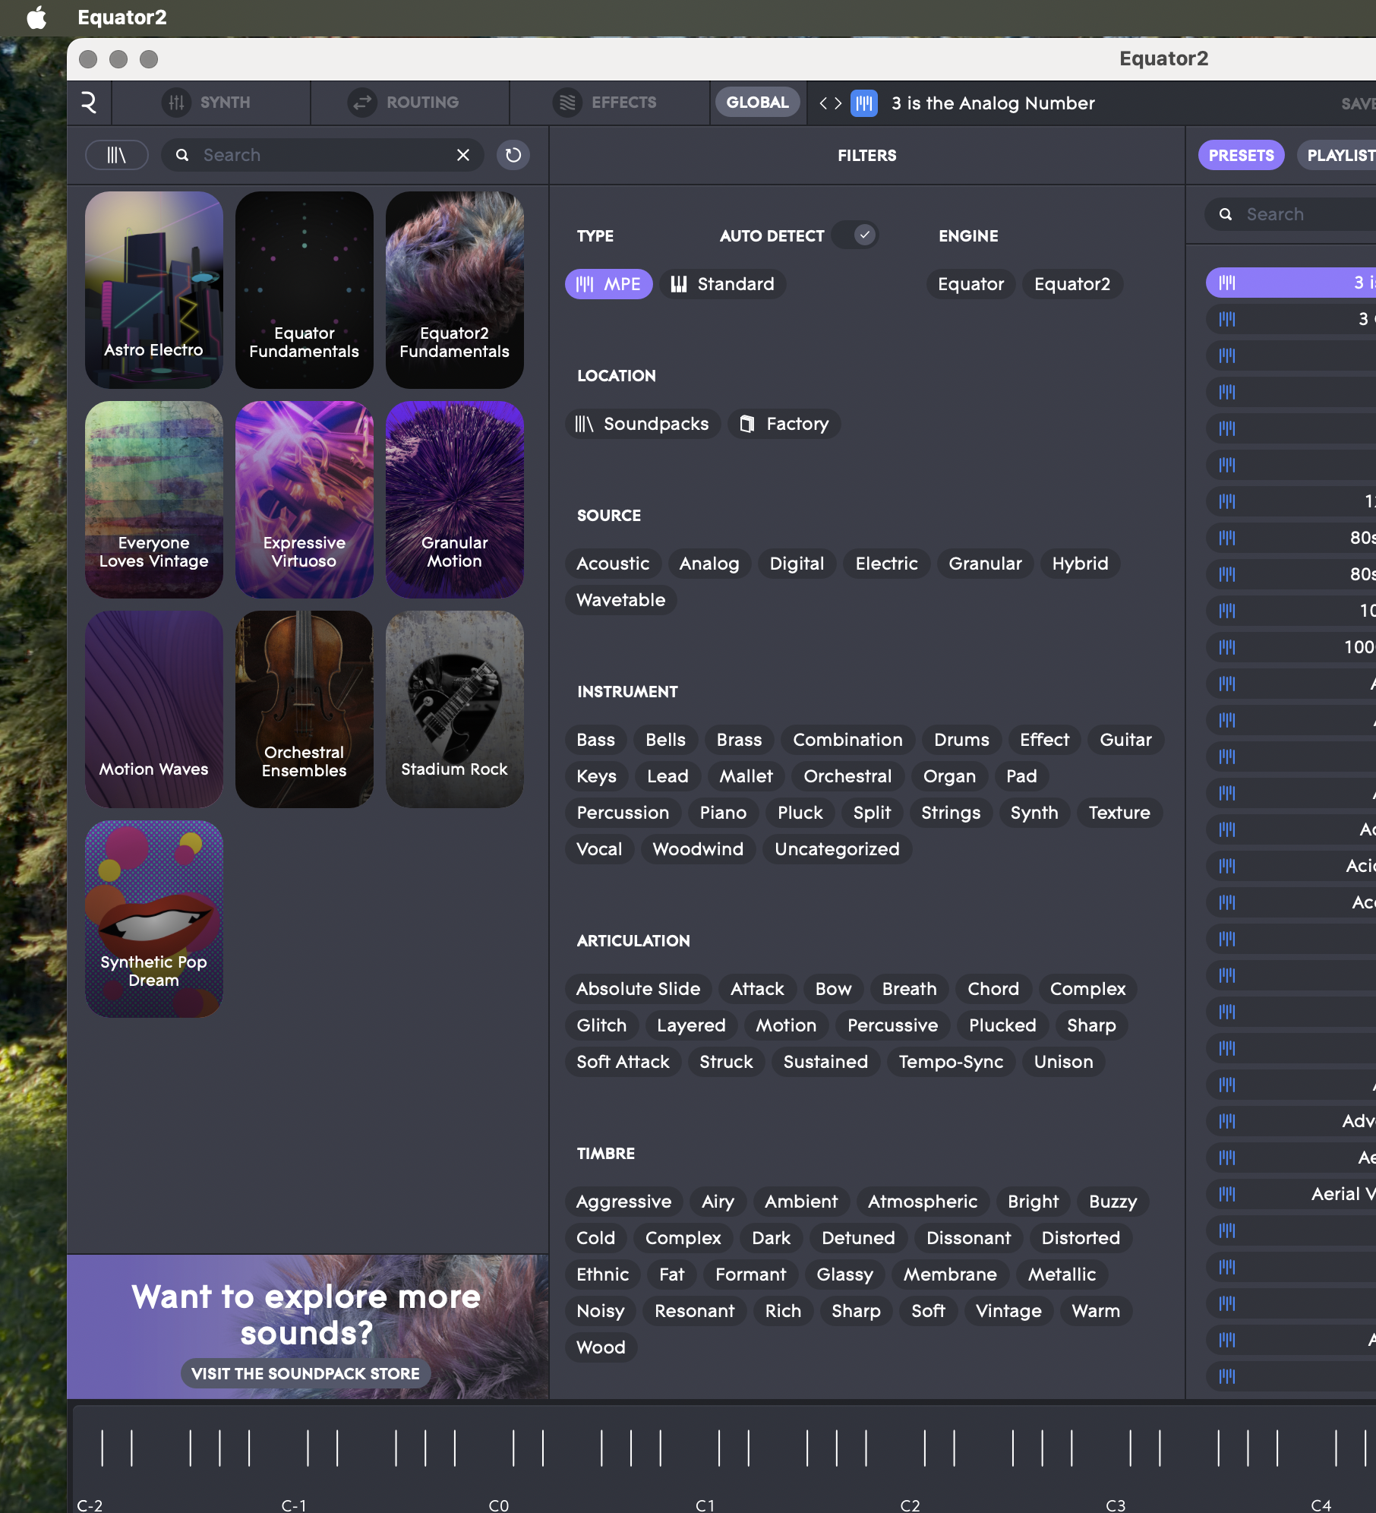1376x1513 pixels.
Task: Open the Astro Electro soundpack
Action: click(x=154, y=289)
